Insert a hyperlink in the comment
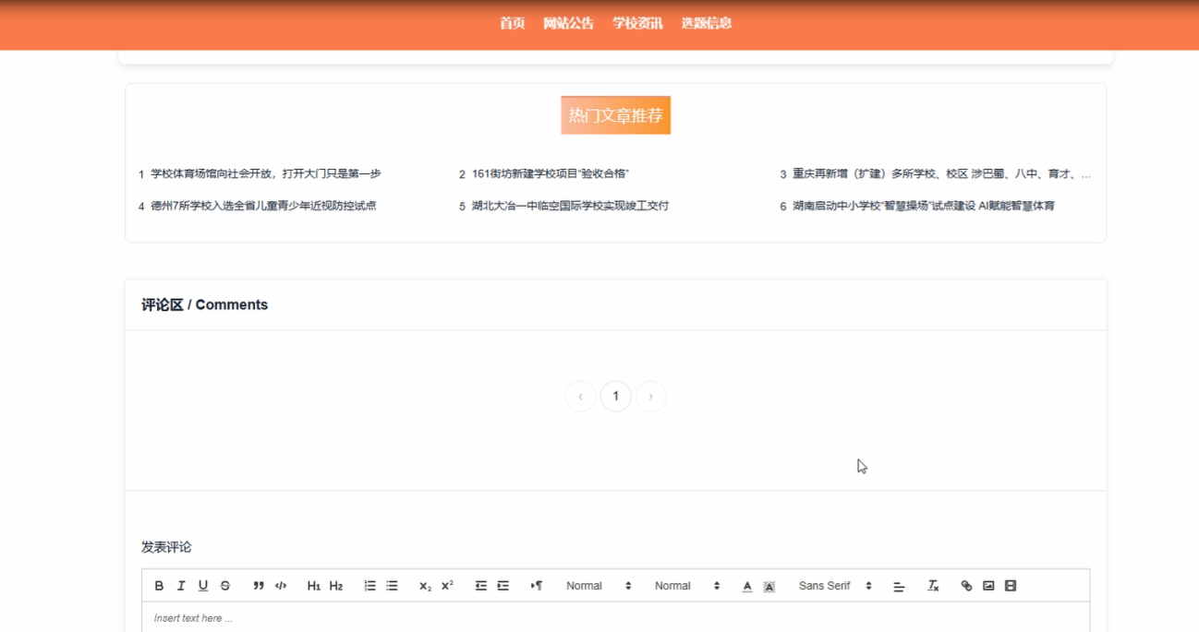 (966, 586)
